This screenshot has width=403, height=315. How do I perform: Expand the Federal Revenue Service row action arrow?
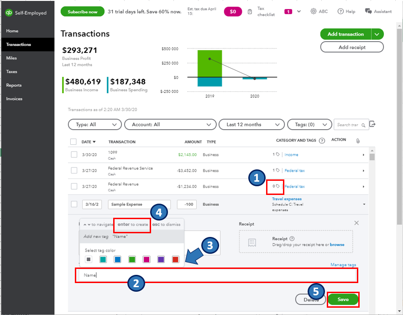click(363, 171)
